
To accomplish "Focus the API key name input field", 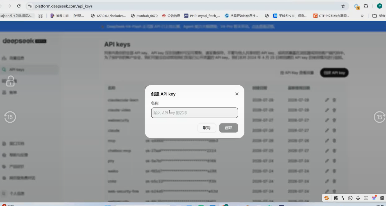I will click(194, 113).
